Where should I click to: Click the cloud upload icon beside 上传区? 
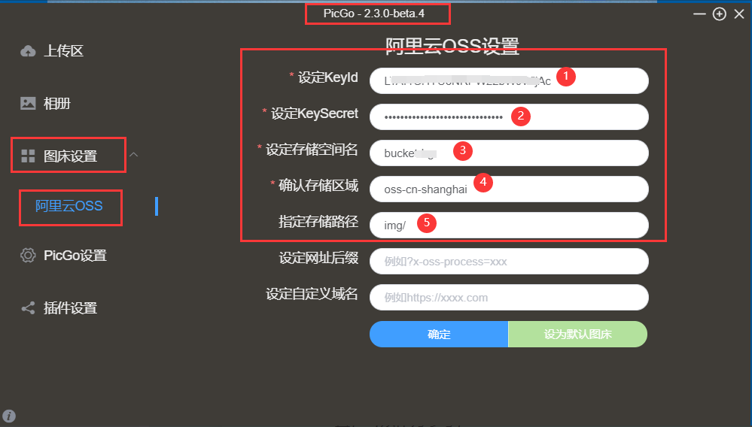28,50
